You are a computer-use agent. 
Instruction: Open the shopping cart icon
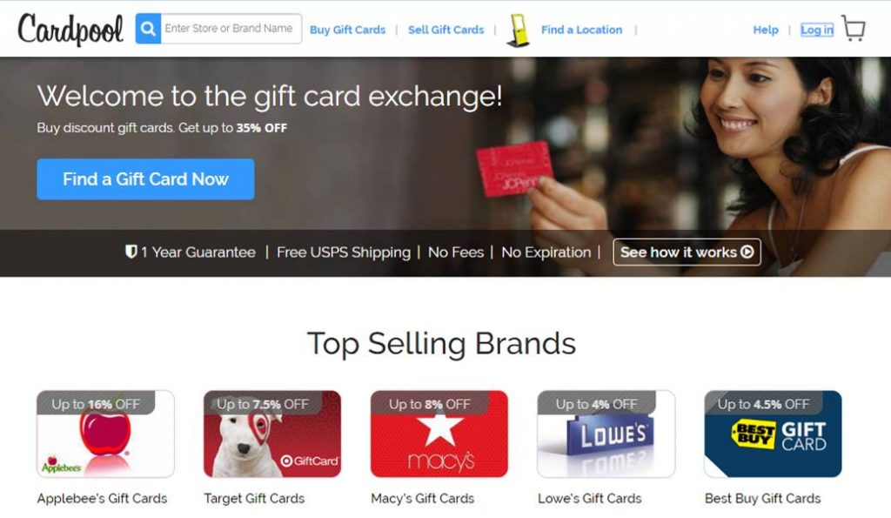click(854, 29)
